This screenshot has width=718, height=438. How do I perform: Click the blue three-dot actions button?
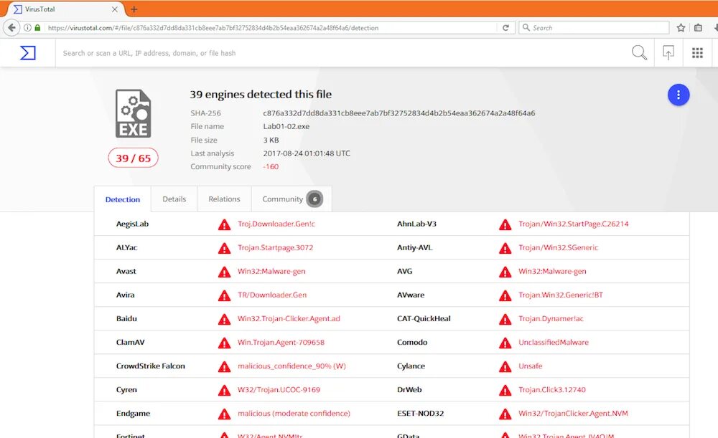pyautogui.click(x=679, y=95)
